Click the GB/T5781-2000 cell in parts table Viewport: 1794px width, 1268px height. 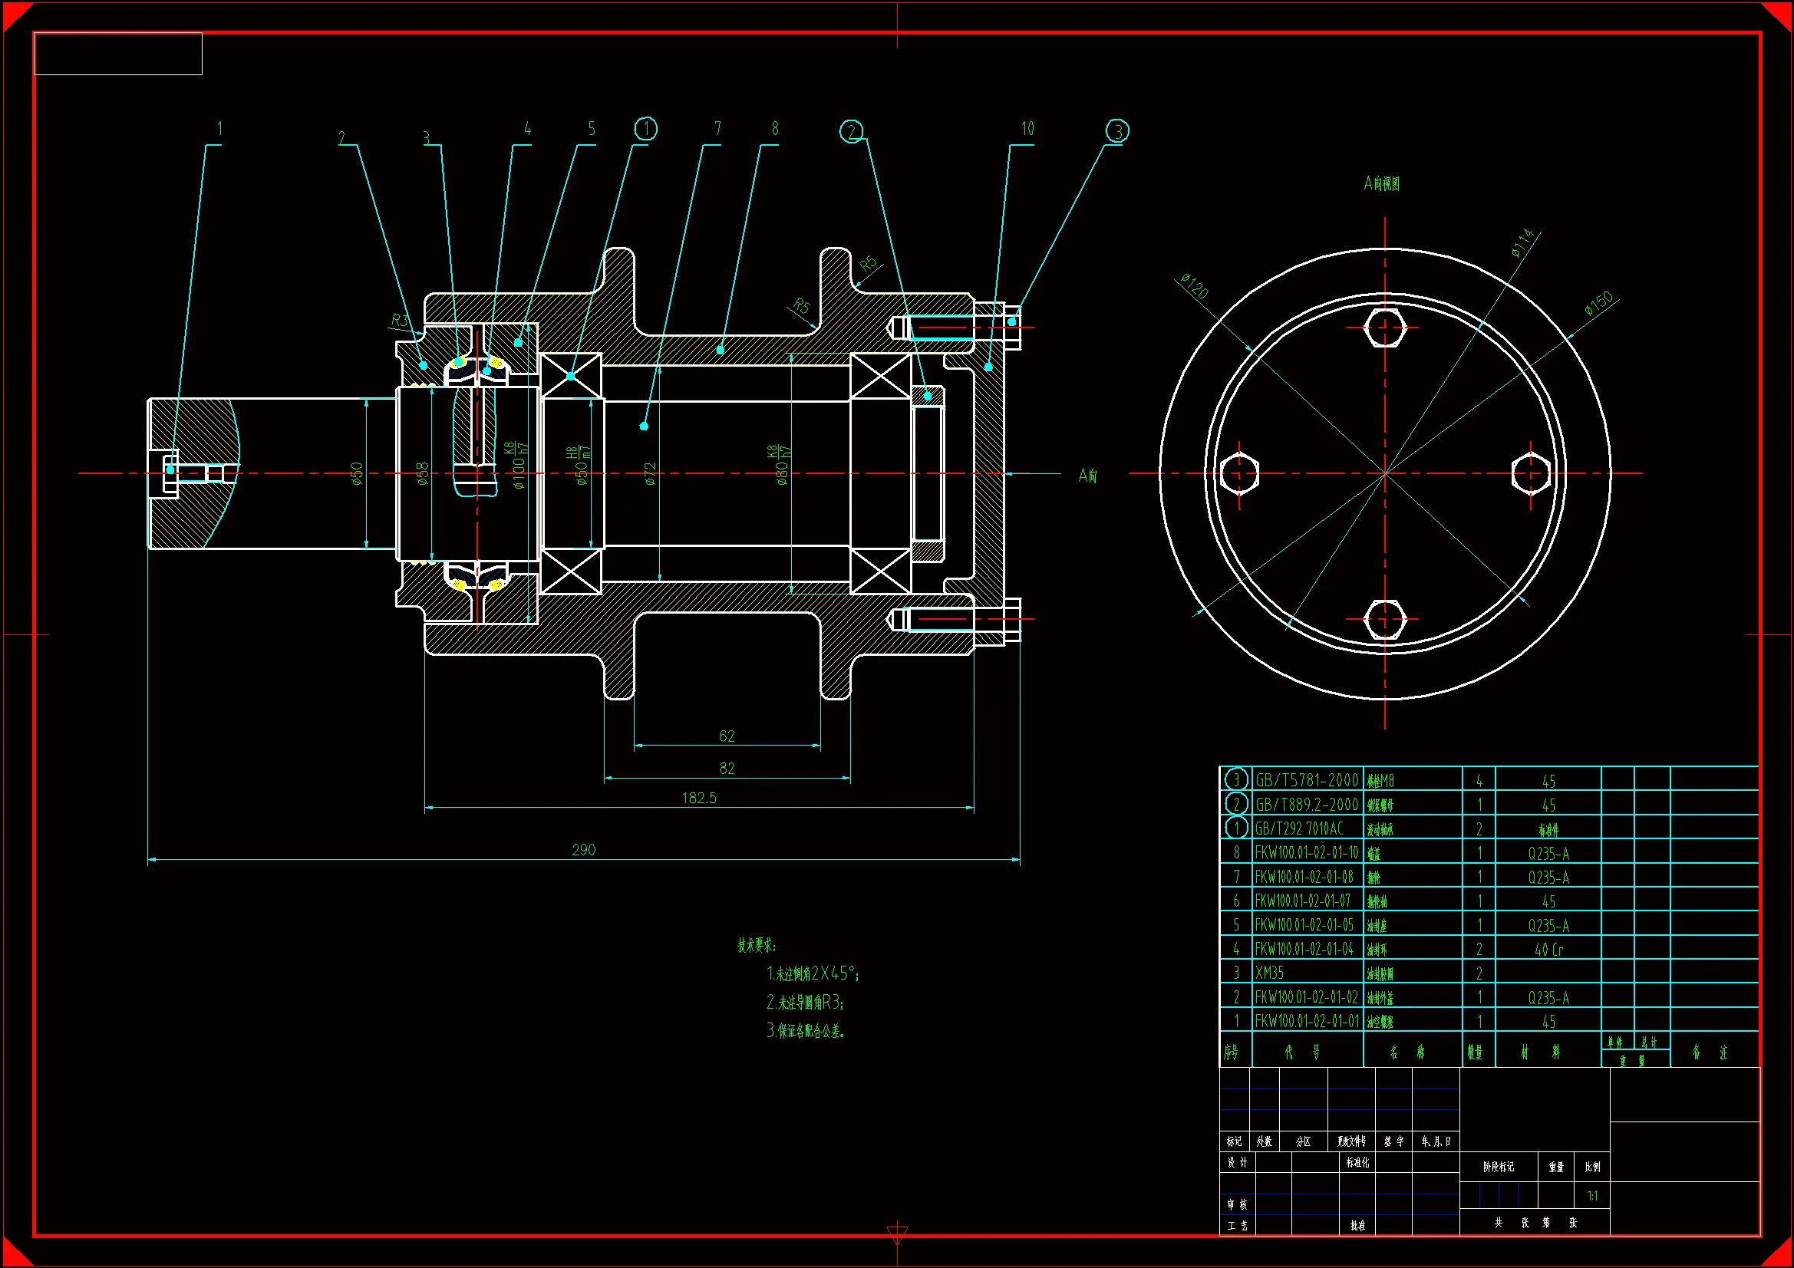click(x=1307, y=779)
